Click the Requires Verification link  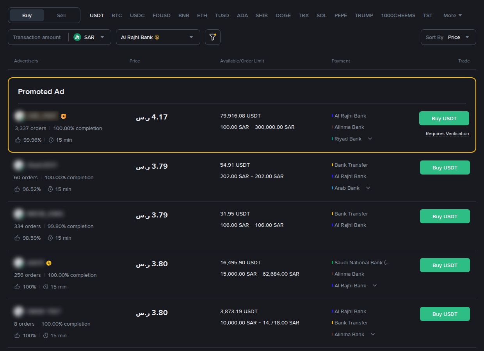point(447,134)
